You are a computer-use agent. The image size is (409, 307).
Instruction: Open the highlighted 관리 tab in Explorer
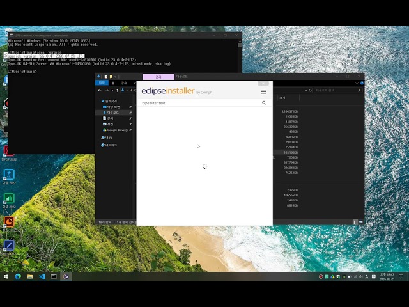coord(158,77)
